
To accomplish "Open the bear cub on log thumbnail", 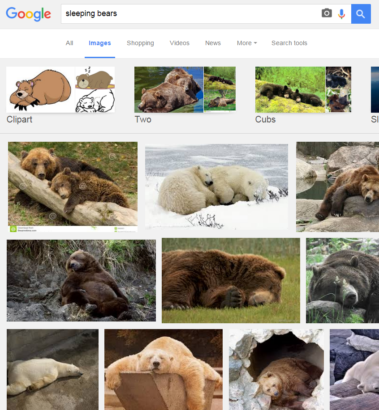I will (73, 186).
